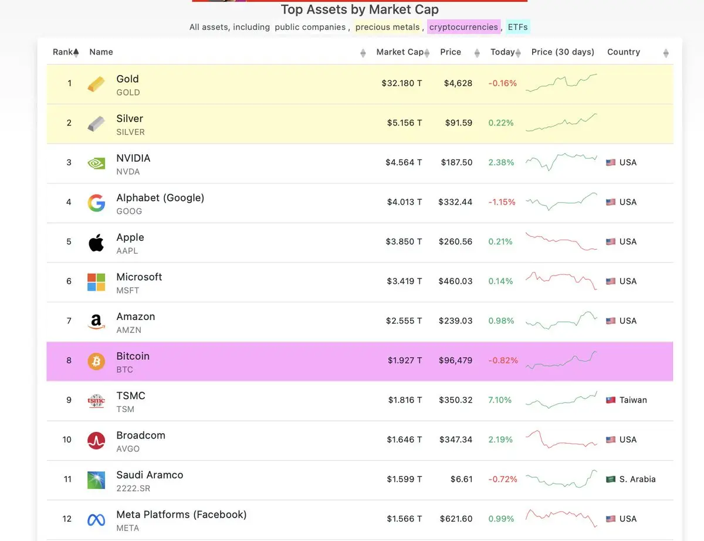Select the cryptocurrencies filter tag

[x=463, y=27]
